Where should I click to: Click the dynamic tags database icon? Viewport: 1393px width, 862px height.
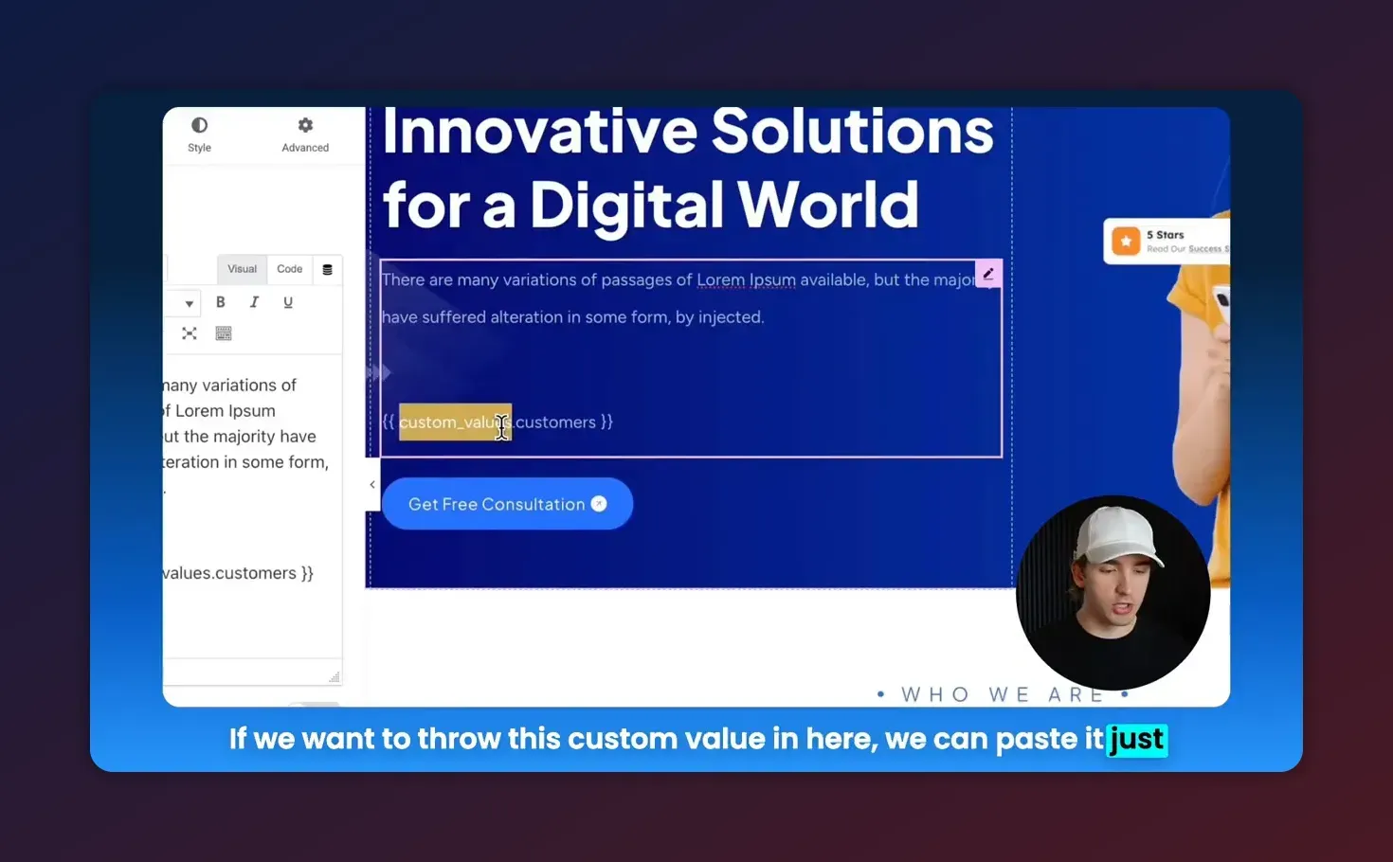[x=327, y=270]
